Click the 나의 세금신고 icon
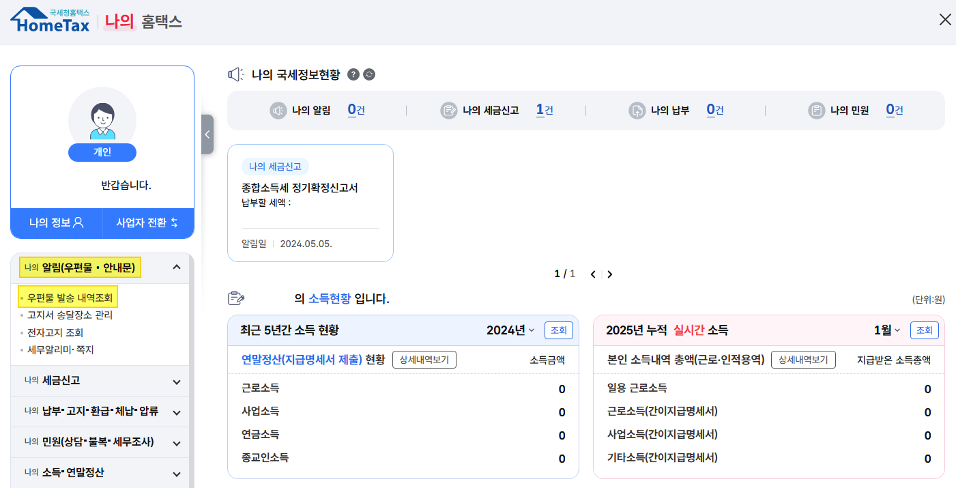 pos(449,111)
